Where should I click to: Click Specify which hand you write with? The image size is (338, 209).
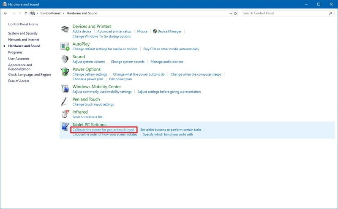coord(168,134)
